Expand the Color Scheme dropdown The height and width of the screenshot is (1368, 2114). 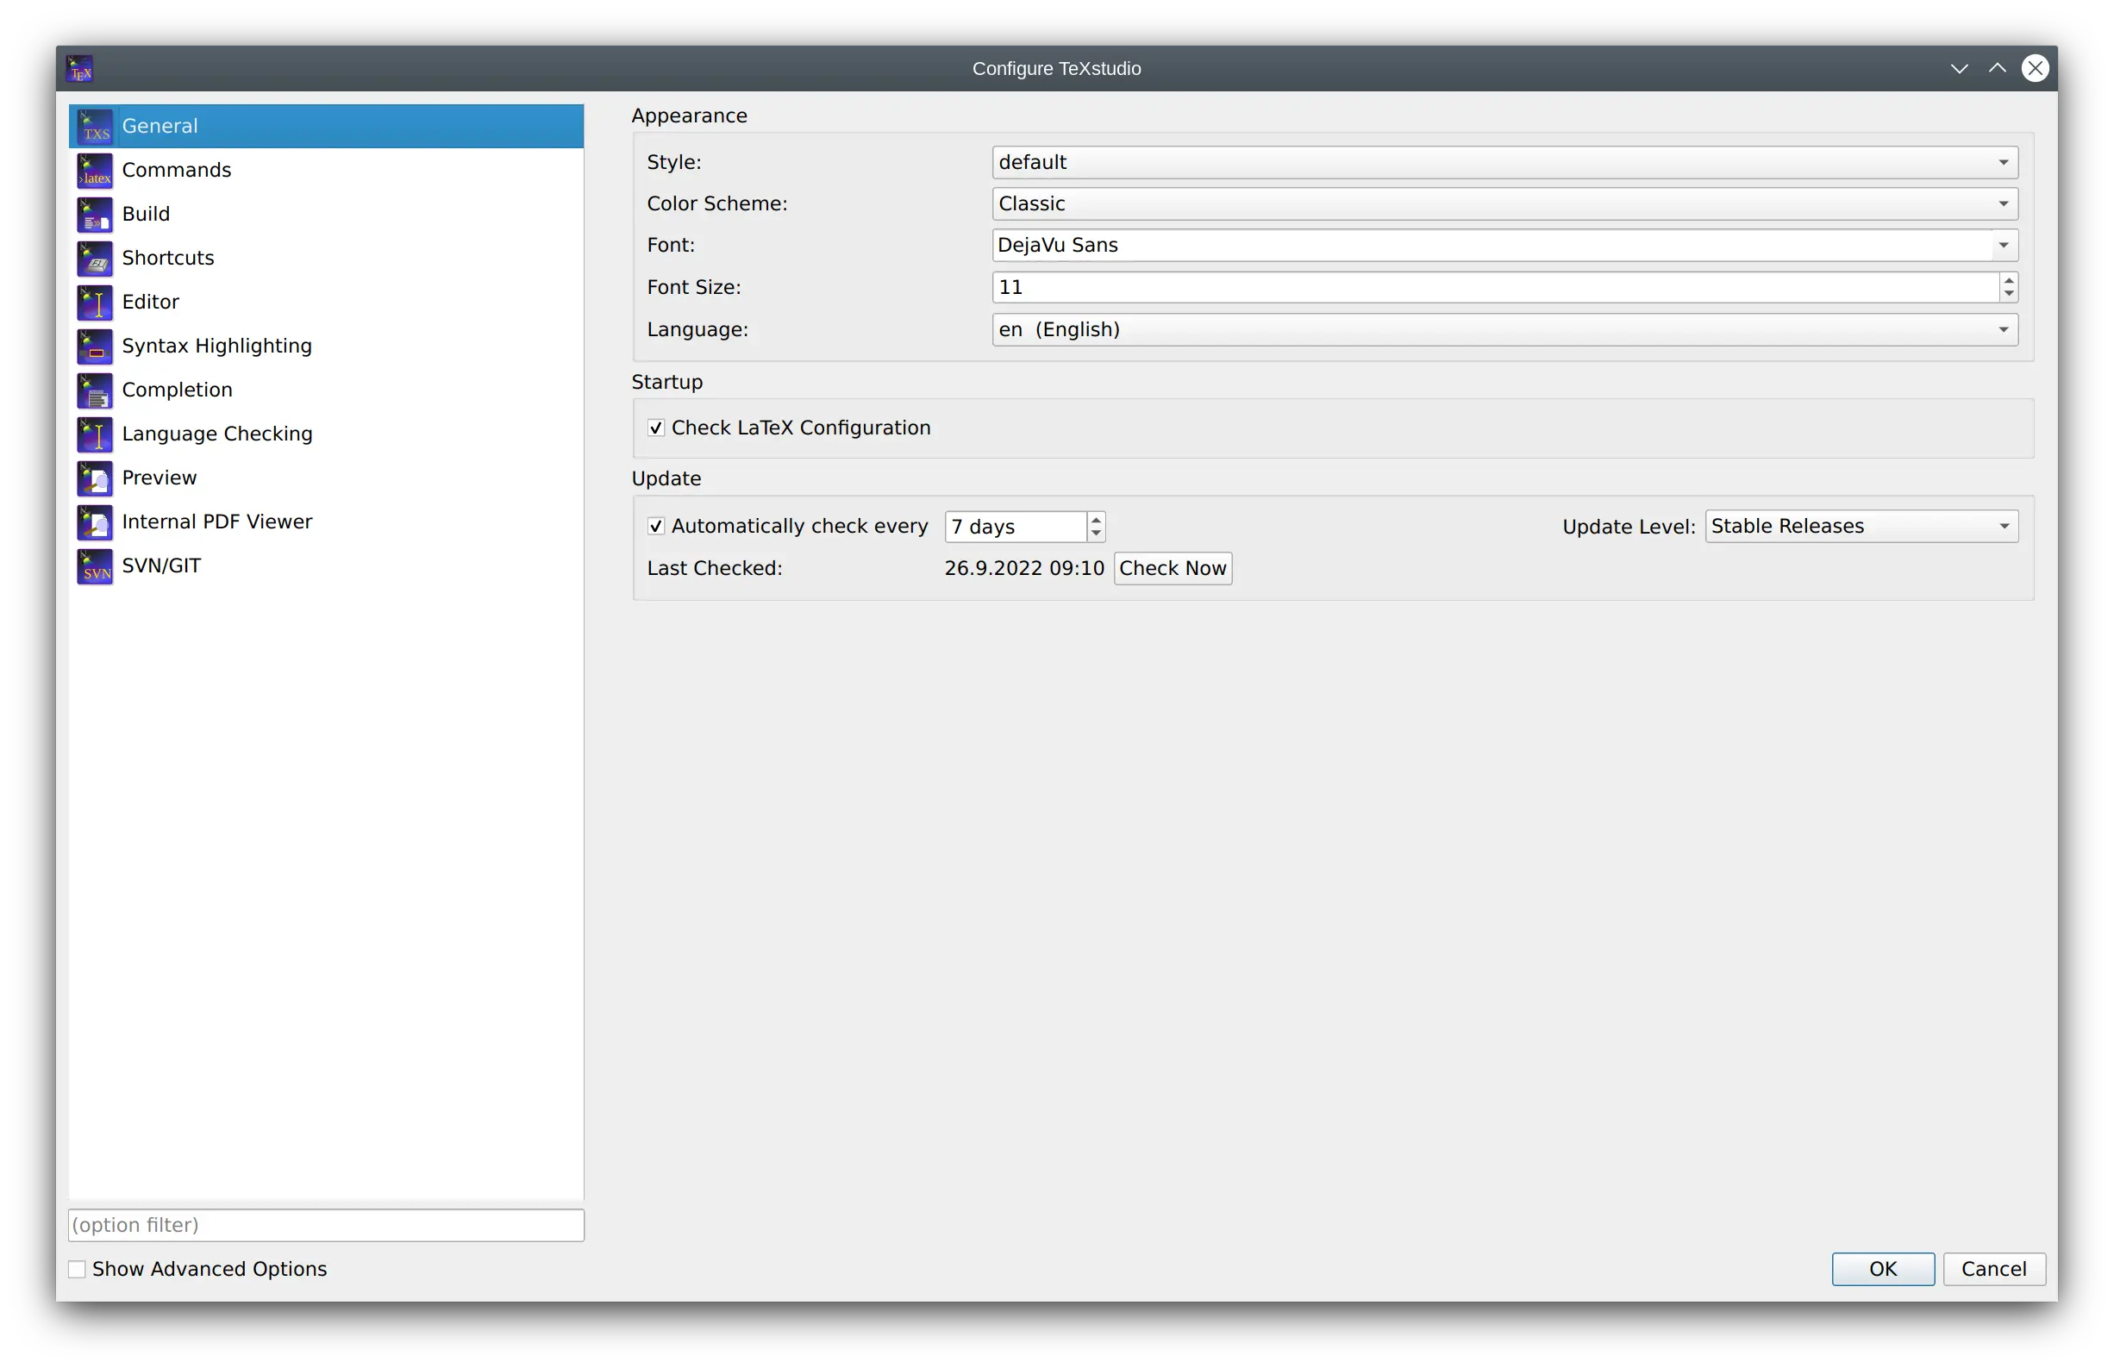click(x=2003, y=202)
